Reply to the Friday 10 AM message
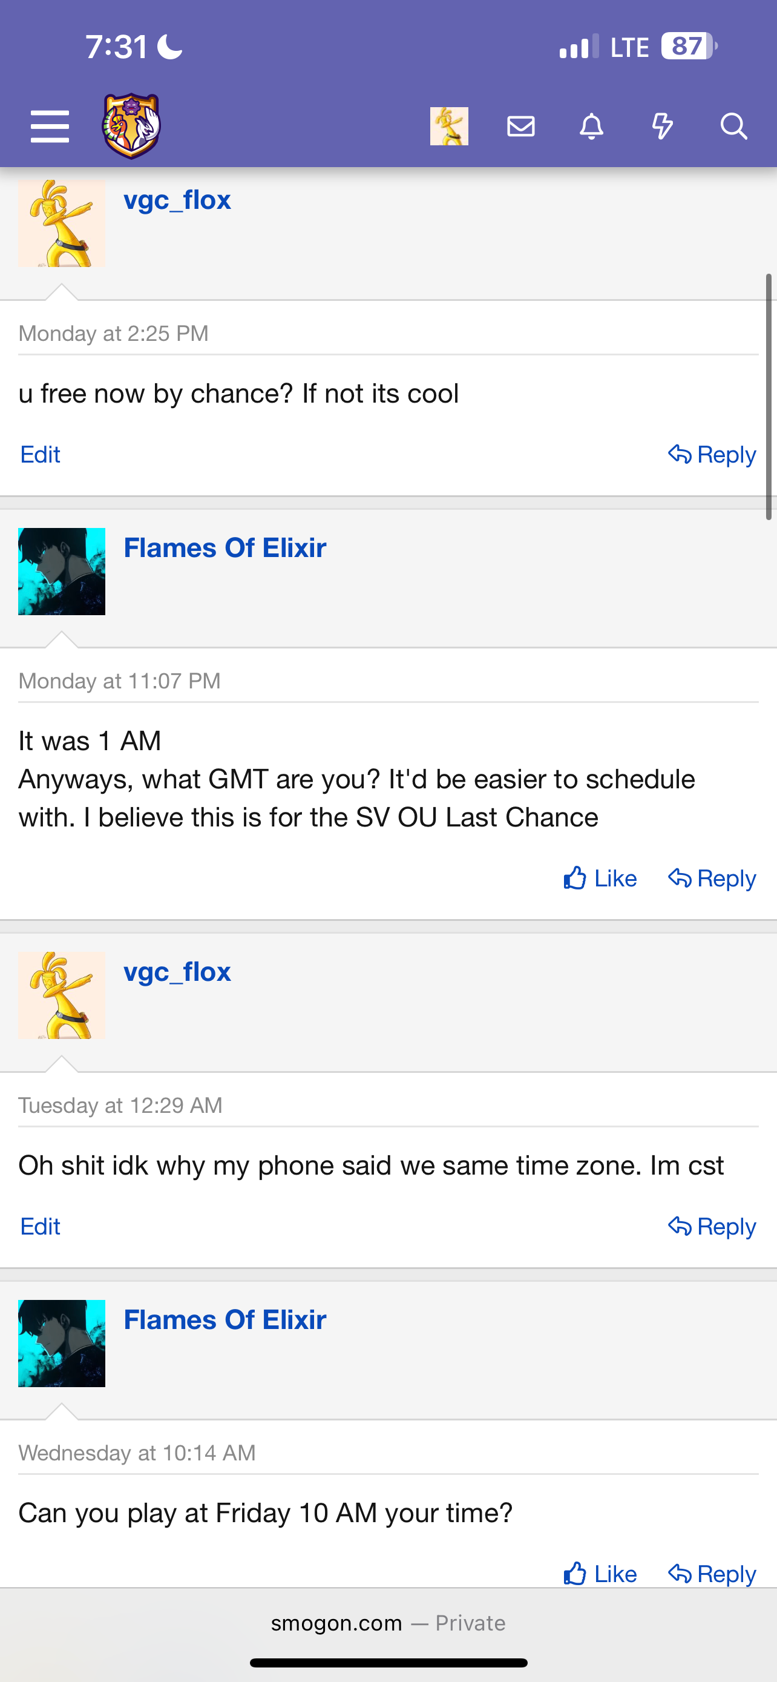This screenshot has width=777, height=1682. (712, 1574)
